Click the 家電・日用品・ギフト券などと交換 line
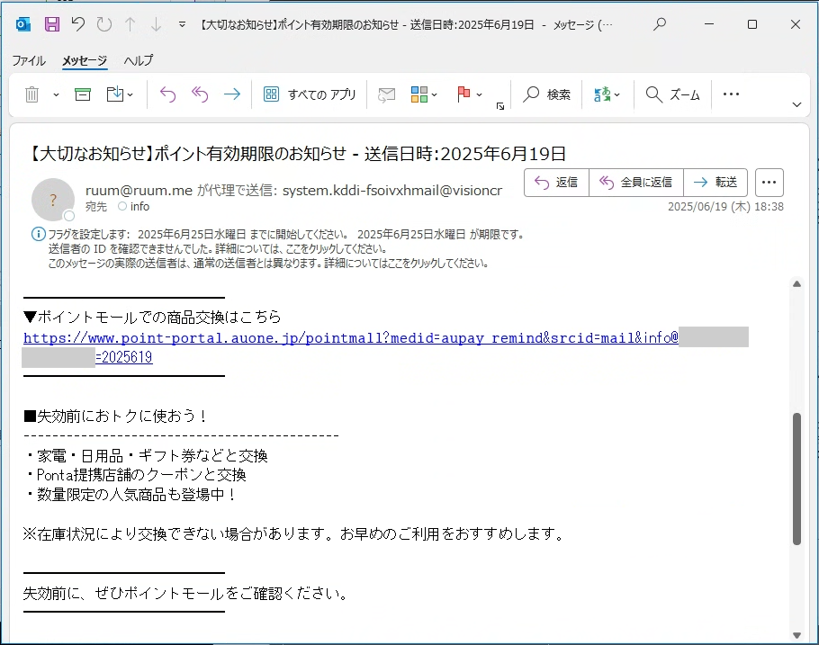Viewport: 819px width, 645px height. tap(146, 456)
